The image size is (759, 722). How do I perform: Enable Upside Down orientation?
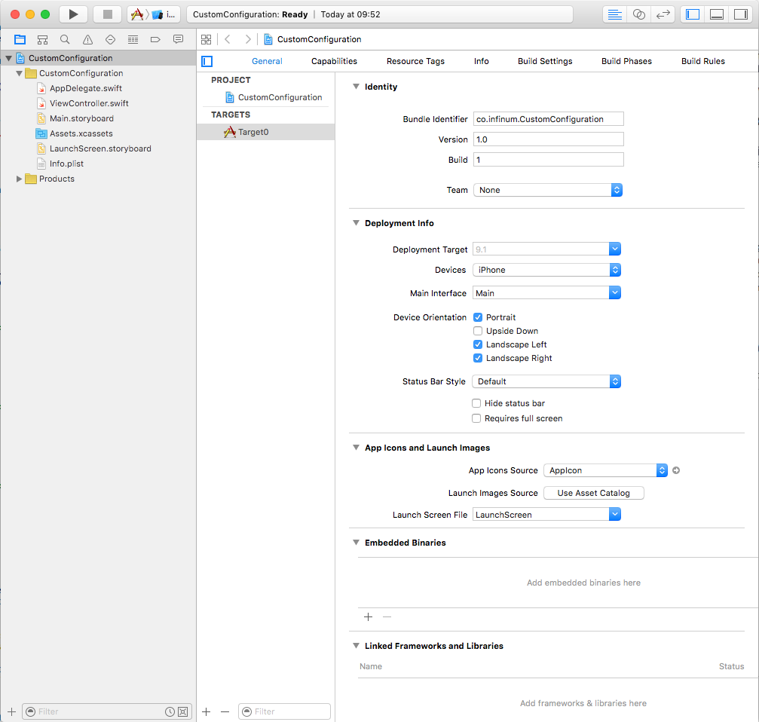[x=478, y=331]
